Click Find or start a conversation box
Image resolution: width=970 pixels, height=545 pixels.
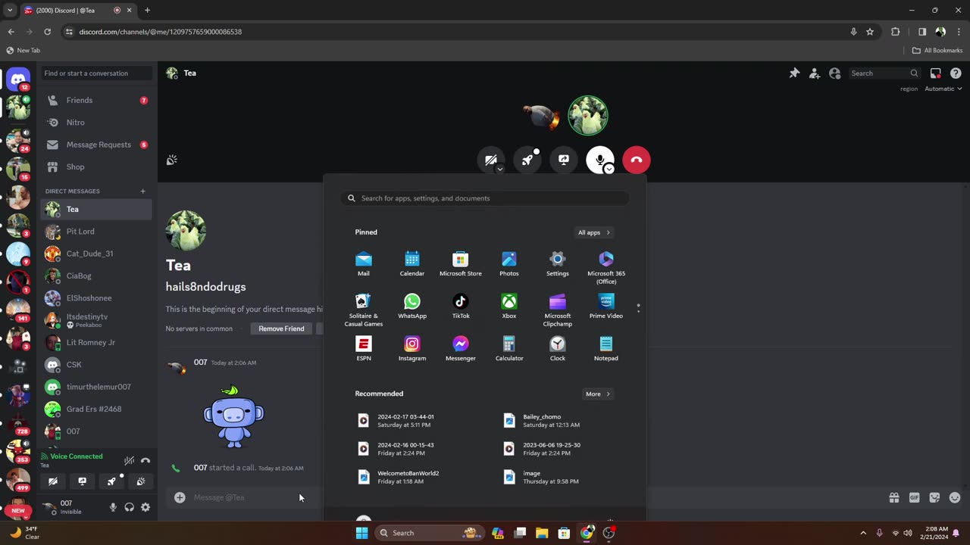[96, 73]
